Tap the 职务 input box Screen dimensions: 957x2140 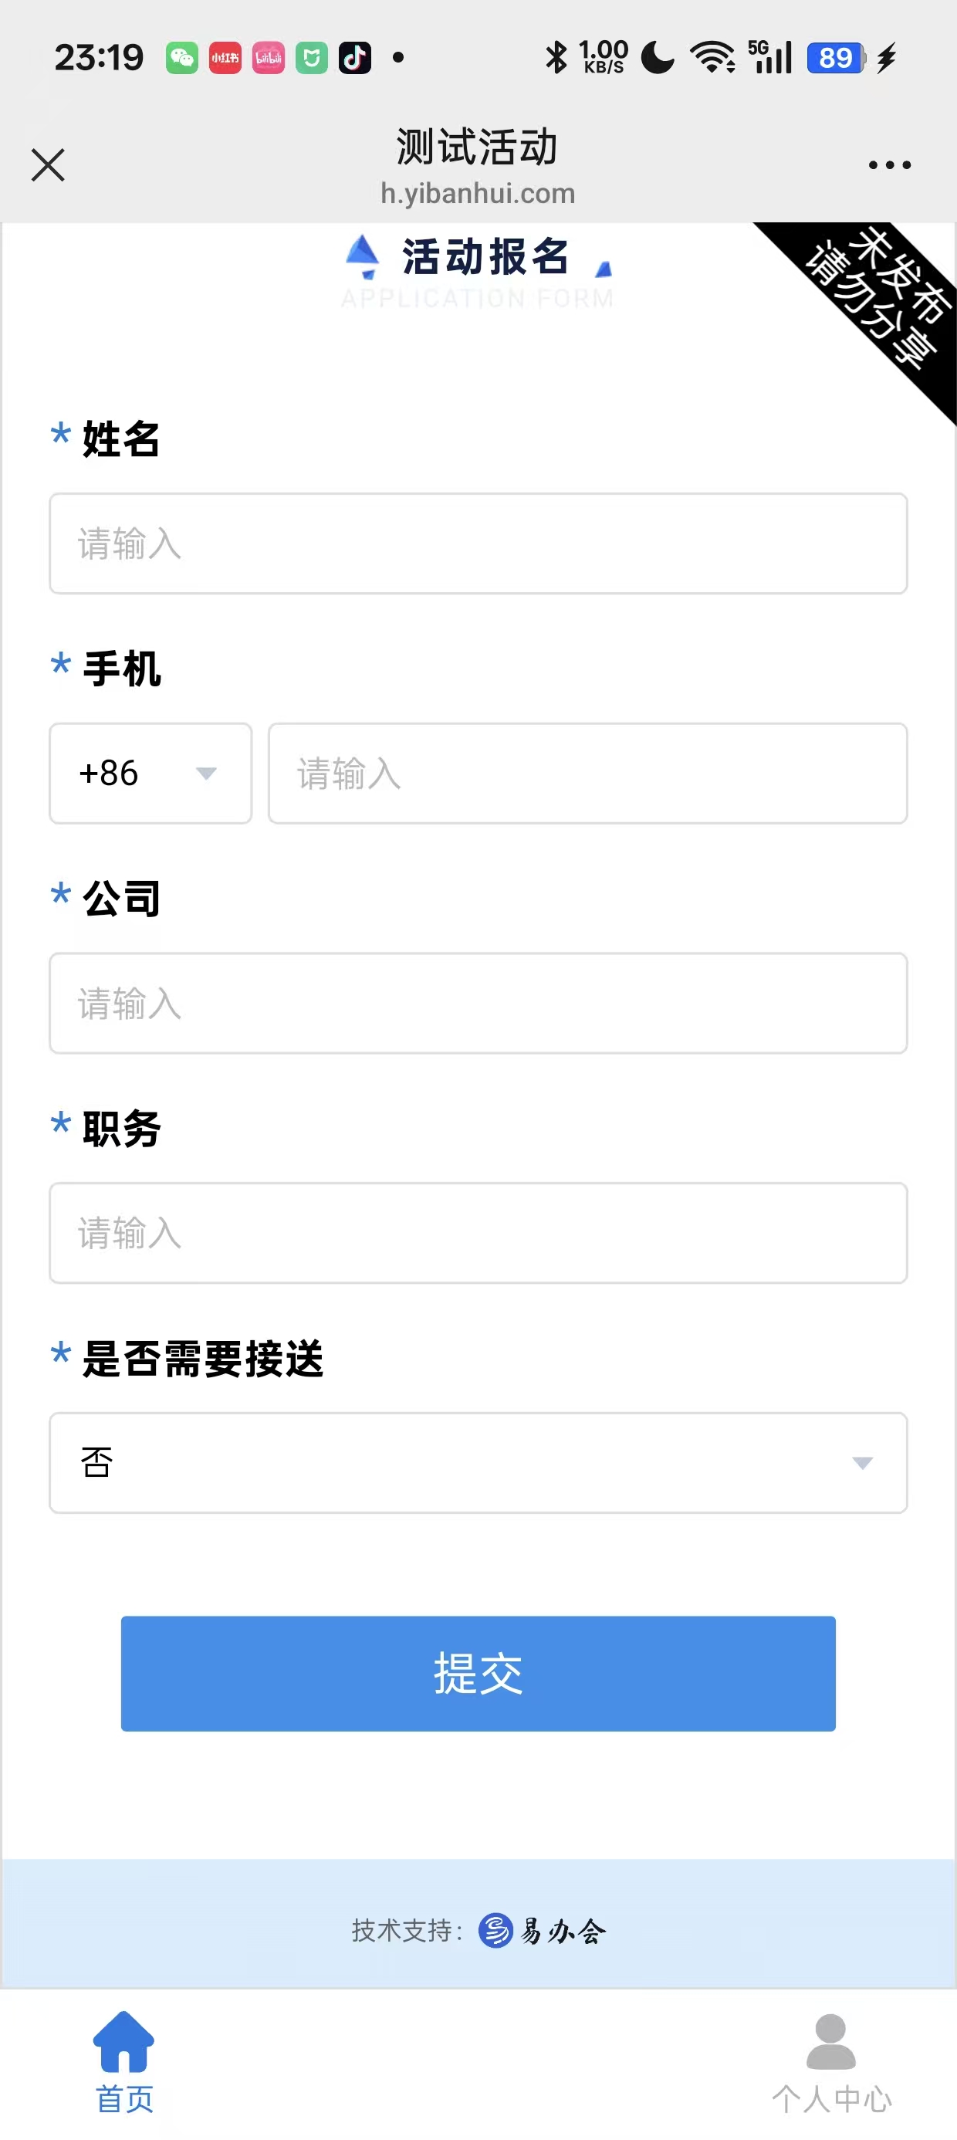tap(478, 1233)
